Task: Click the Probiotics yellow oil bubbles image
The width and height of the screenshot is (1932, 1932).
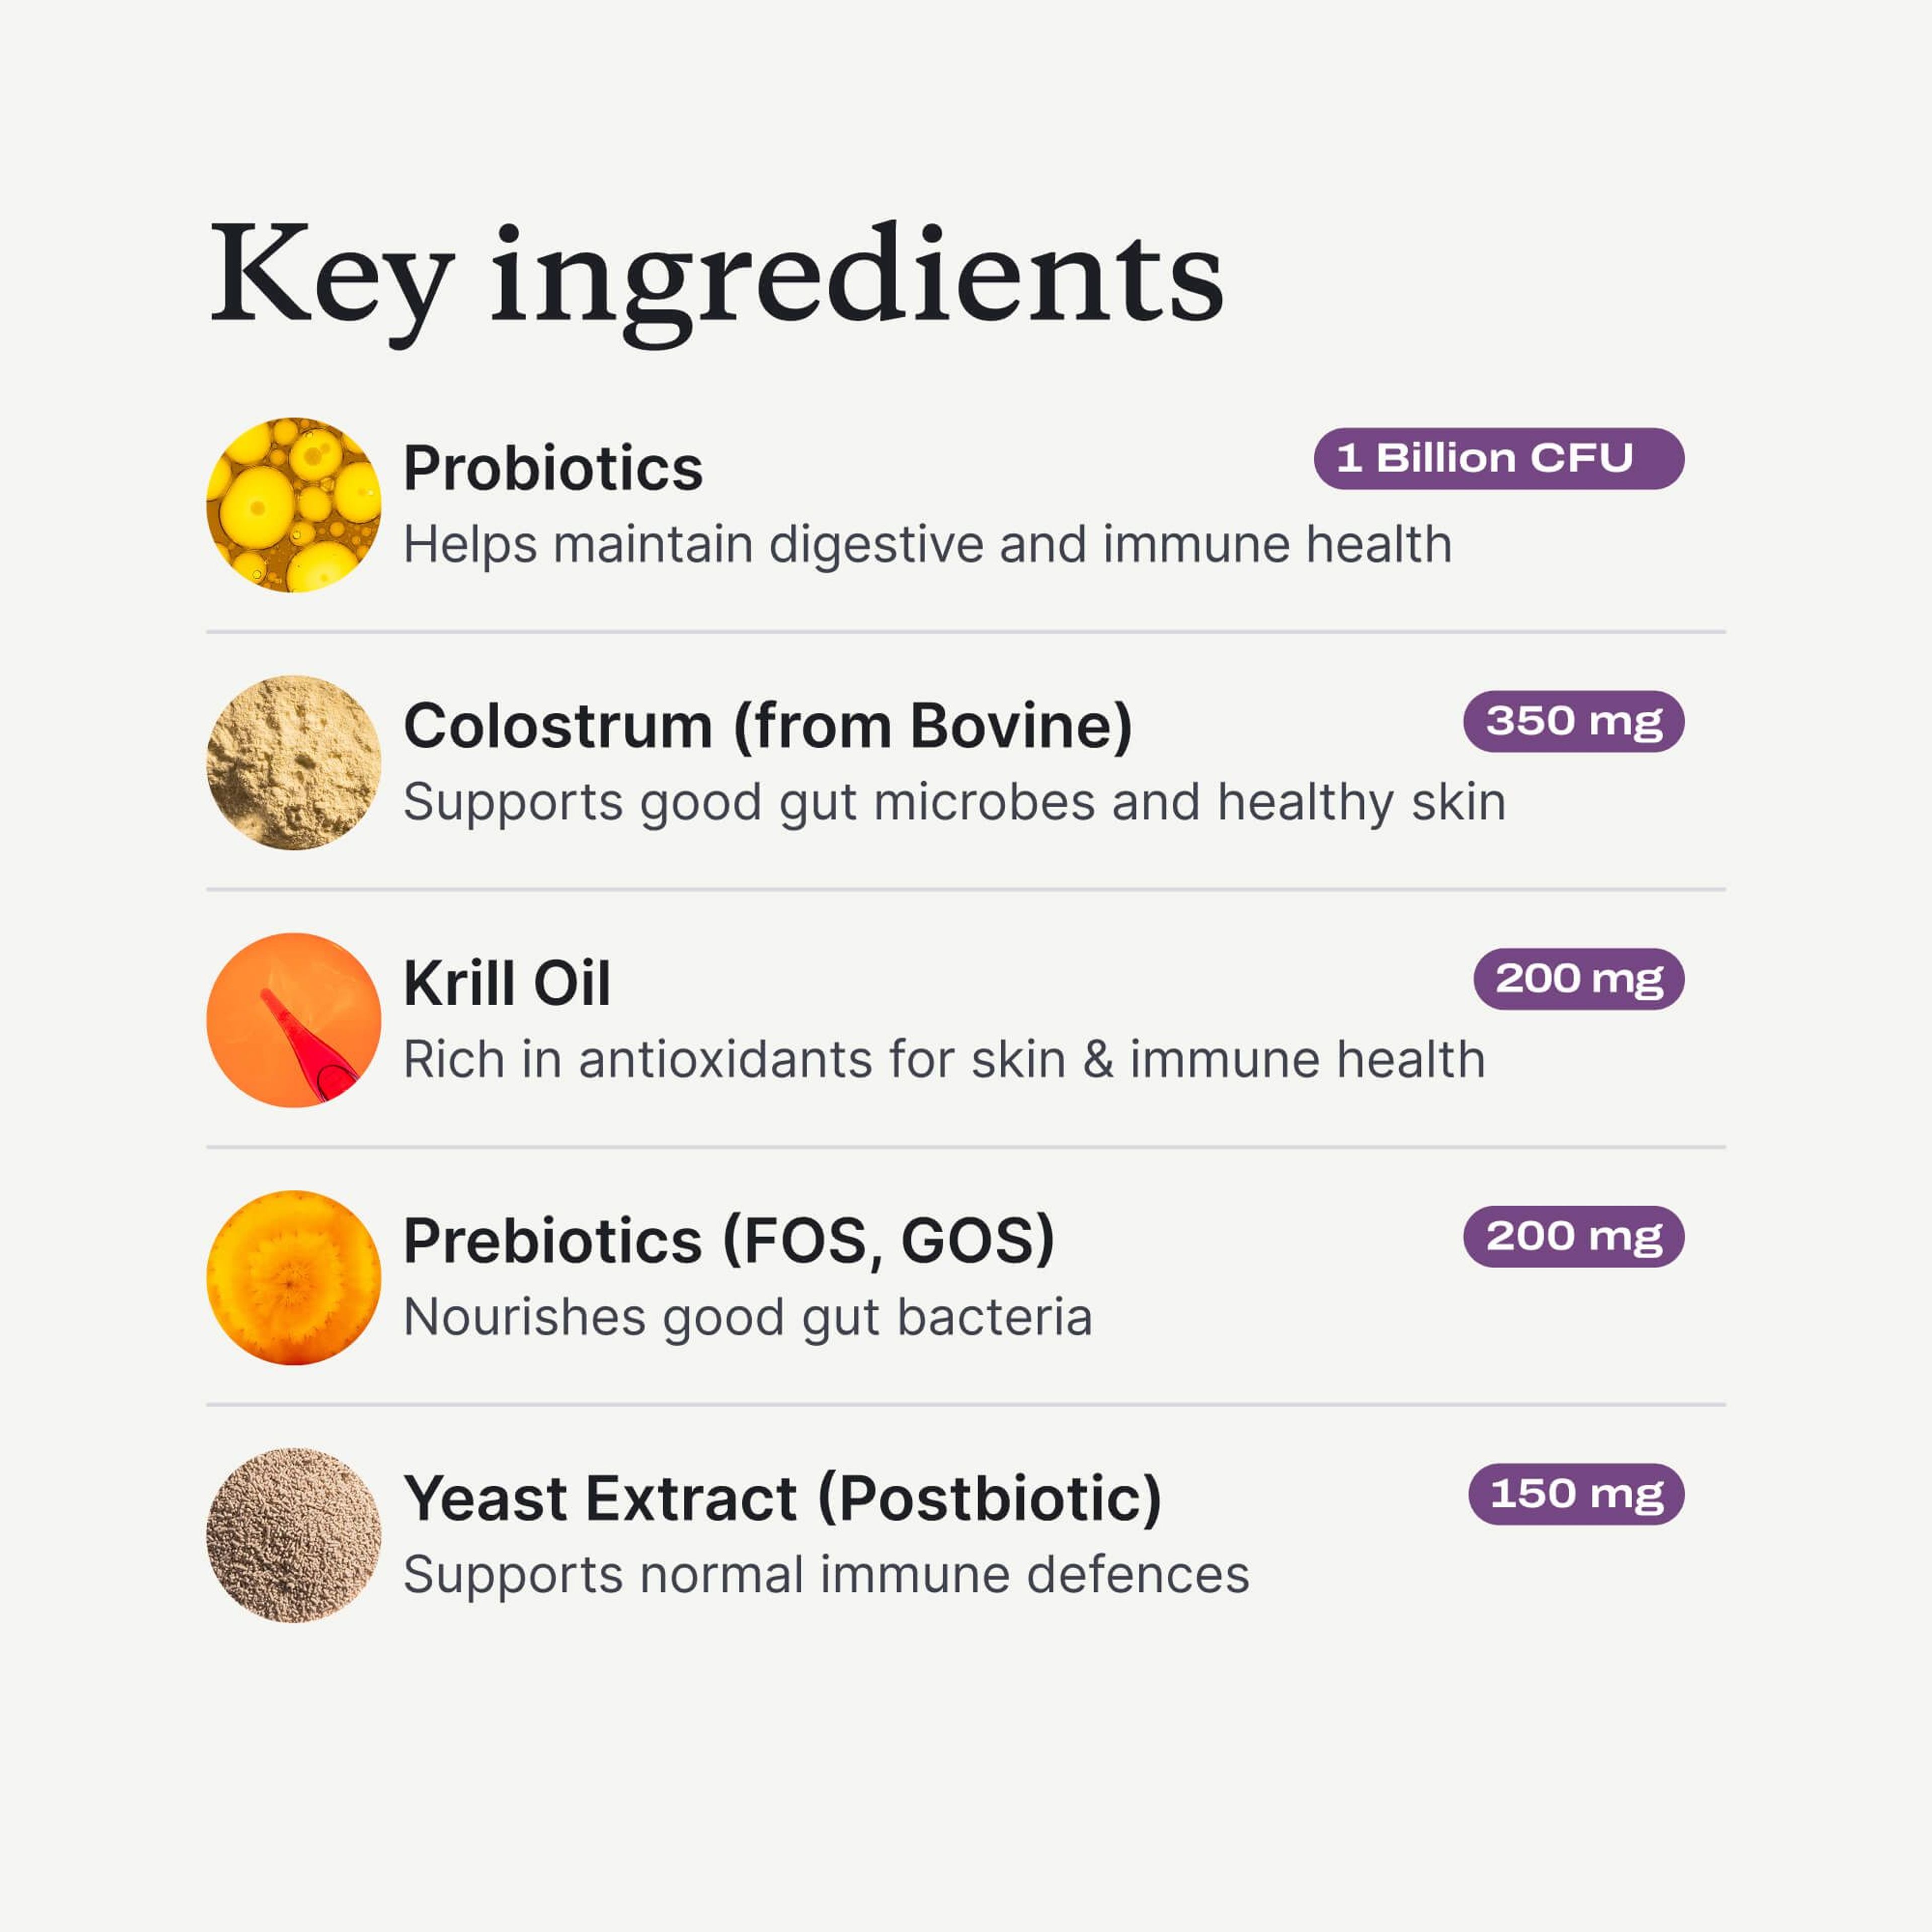Action: click(x=293, y=504)
